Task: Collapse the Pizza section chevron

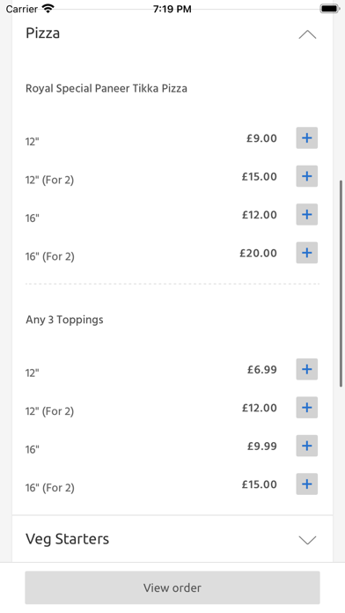Action: point(307,35)
